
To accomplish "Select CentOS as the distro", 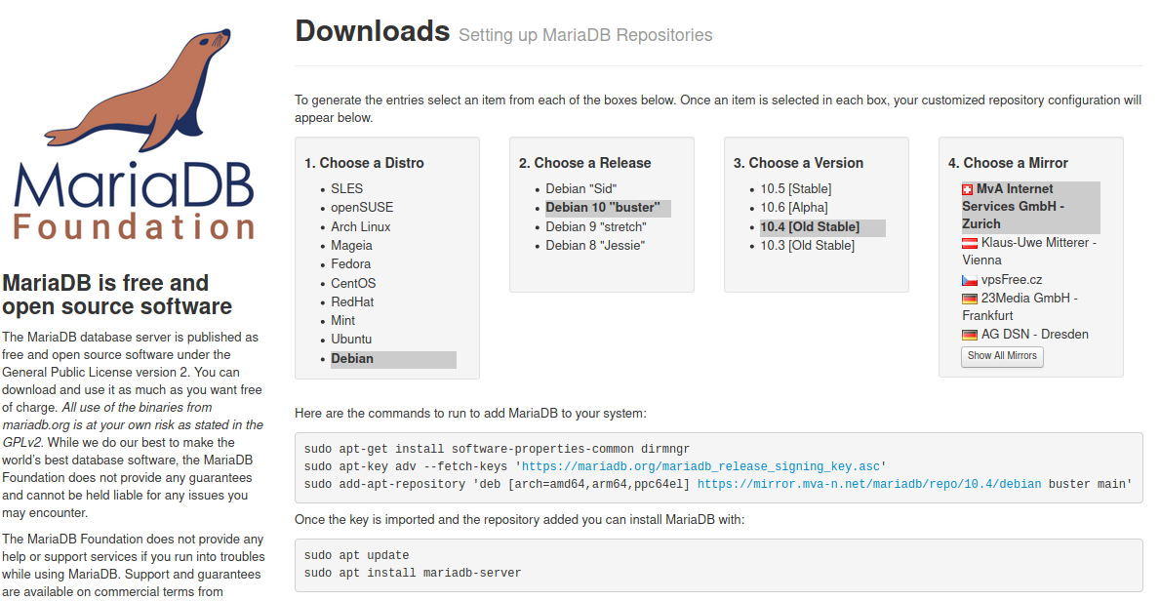I will 353,284.
